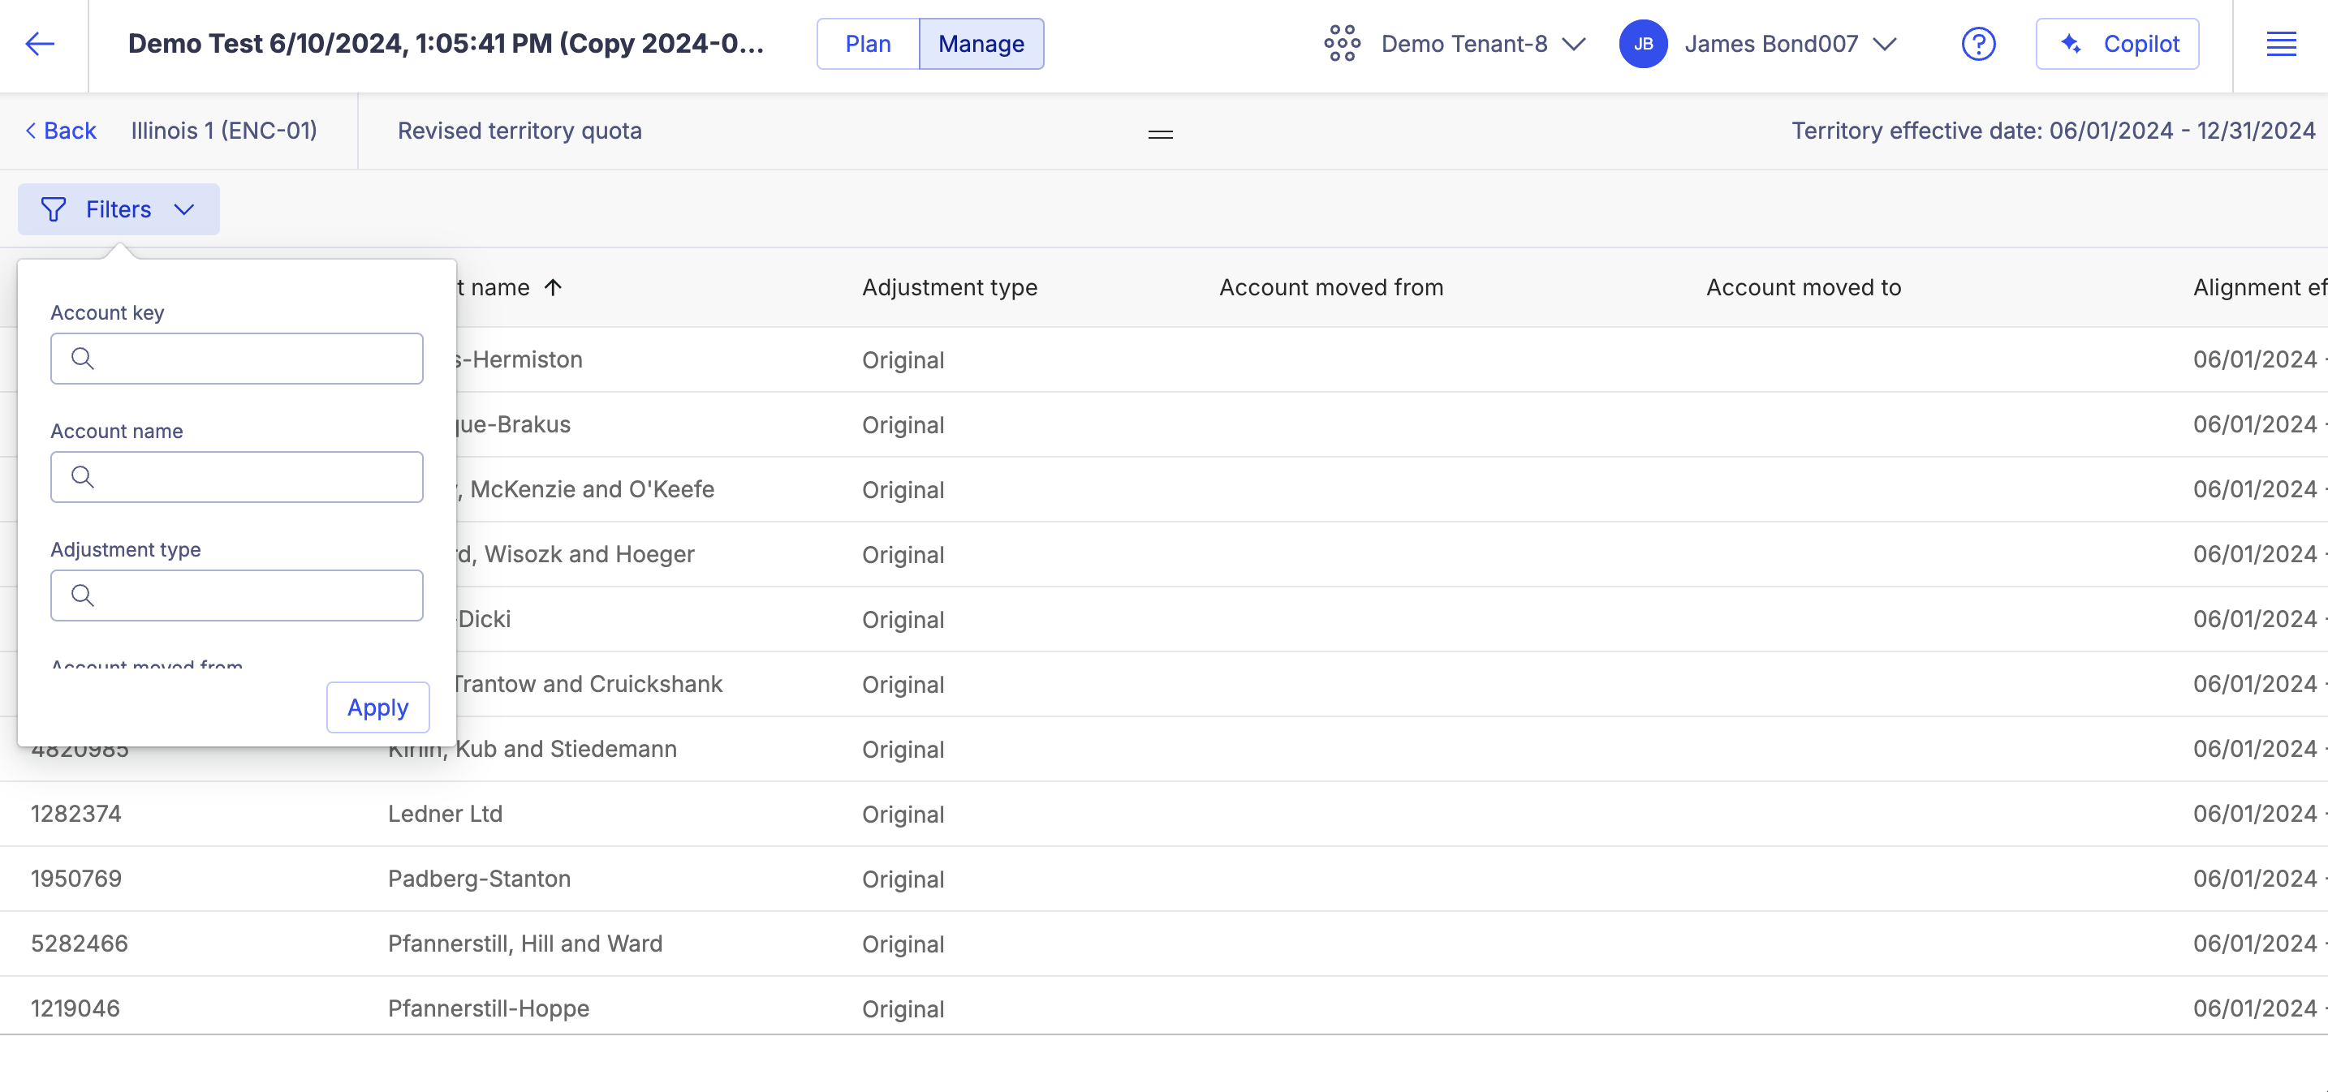Open the main menu hamburger icon
Viewport: 2328px width, 1092px height.
click(x=2282, y=43)
